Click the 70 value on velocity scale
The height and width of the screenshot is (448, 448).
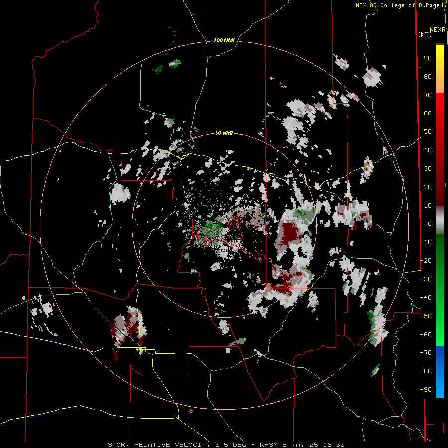428,95
